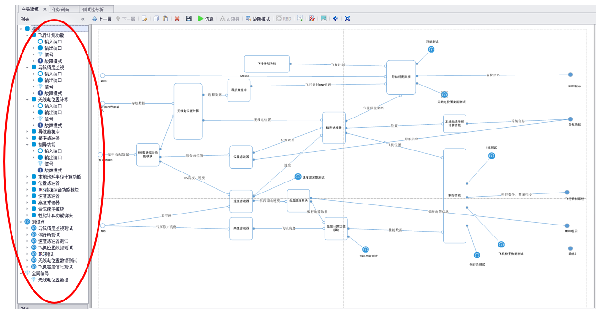Screen dimensions: 596x311
Task: Select the 精密滤波器 block in the diagram
Action: pyautogui.click(x=334, y=128)
